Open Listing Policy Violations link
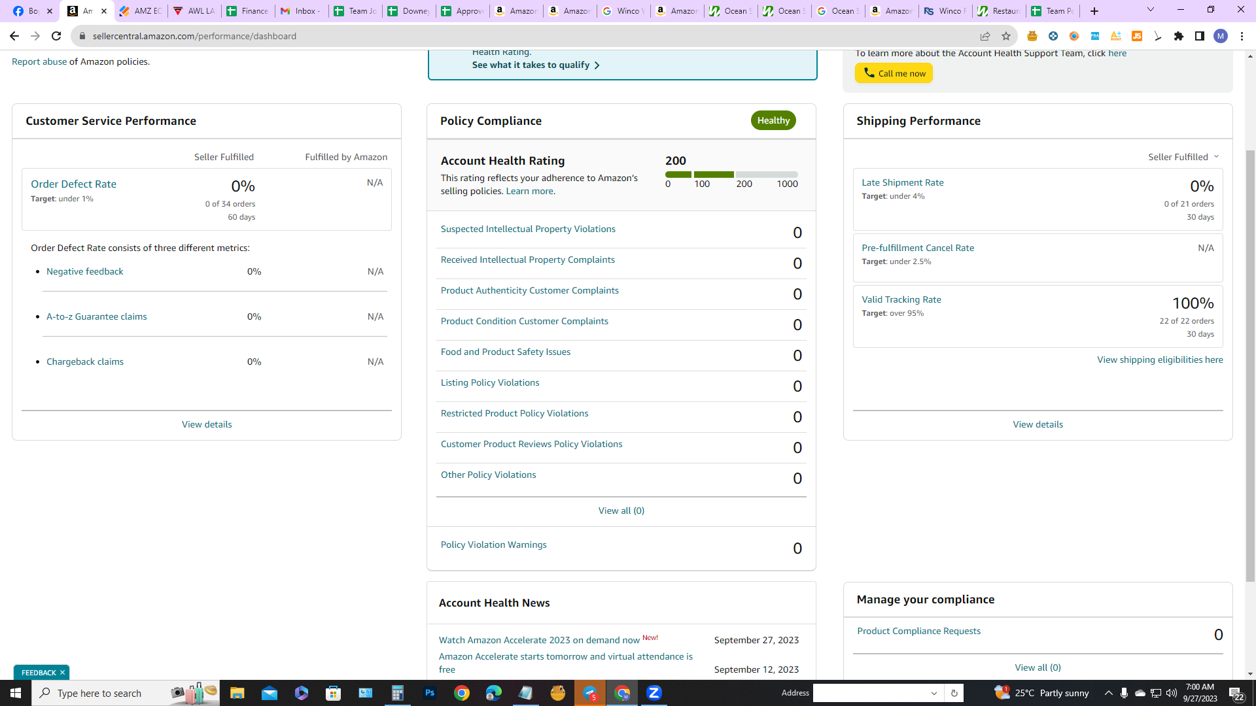Image resolution: width=1256 pixels, height=706 pixels. (x=490, y=382)
